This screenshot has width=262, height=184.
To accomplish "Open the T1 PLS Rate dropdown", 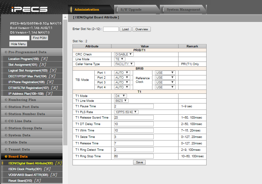I will tap(126, 112).
